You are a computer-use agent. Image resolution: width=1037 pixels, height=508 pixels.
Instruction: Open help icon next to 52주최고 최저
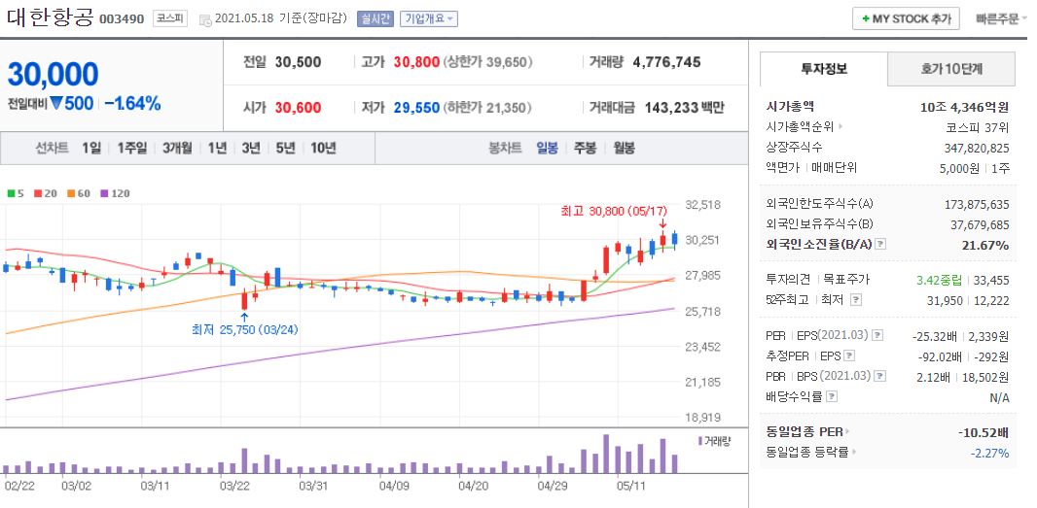[x=856, y=300]
